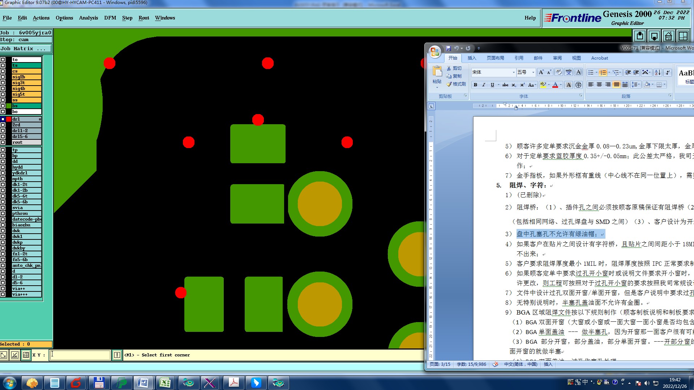Screen dimensions: 694x390
Task: Switch to the 页面布局 ribbon tab
Action: [495, 58]
